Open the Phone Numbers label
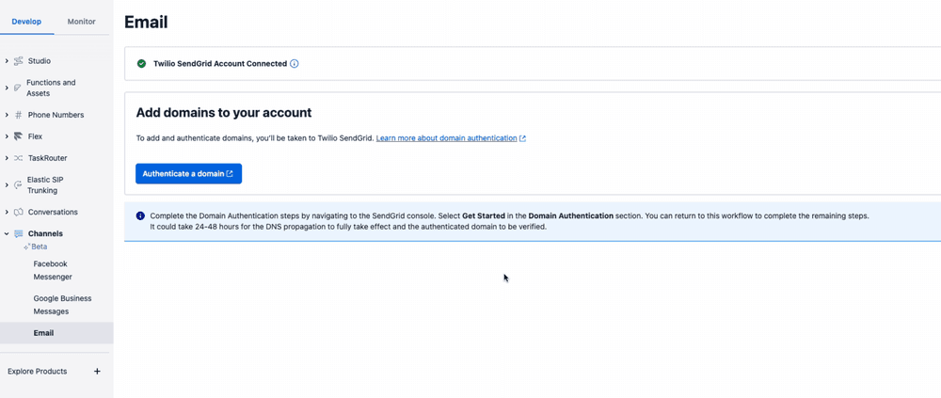The image size is (941, 398). (56, 115)
